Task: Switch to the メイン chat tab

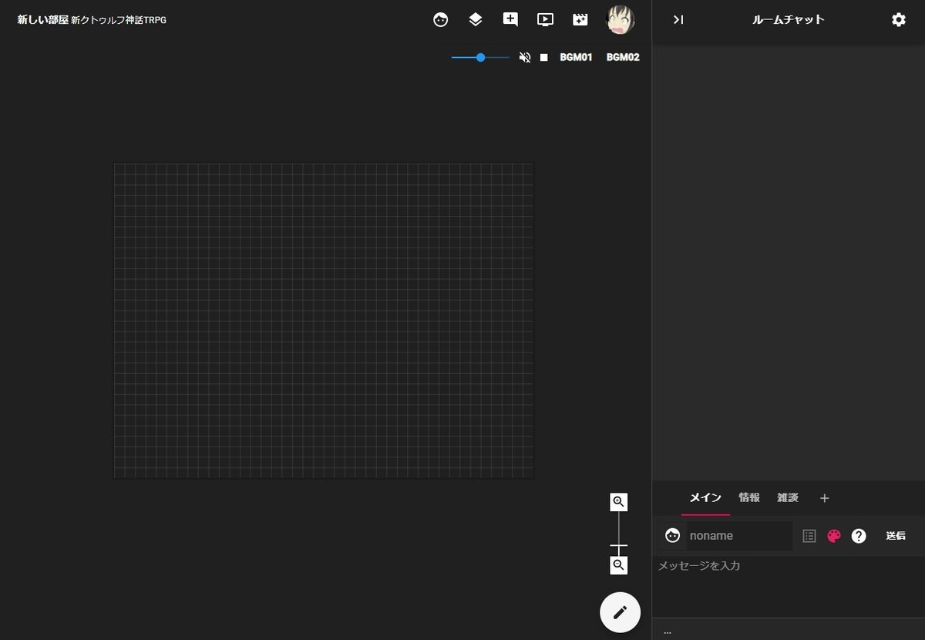Action: point(705,497)
